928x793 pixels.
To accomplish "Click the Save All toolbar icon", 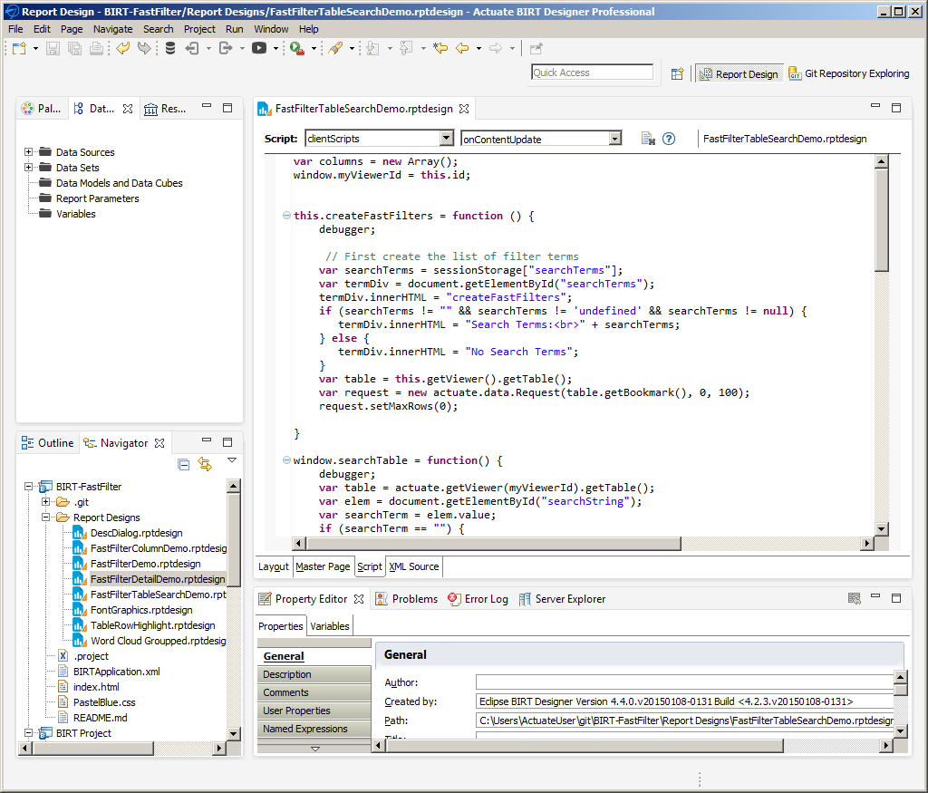I will pos(74,49).
